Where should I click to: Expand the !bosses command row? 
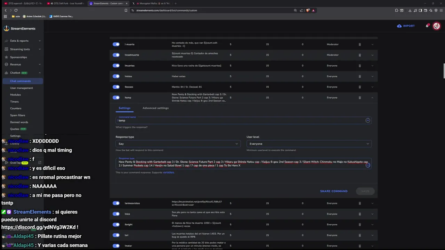[372, 87]
